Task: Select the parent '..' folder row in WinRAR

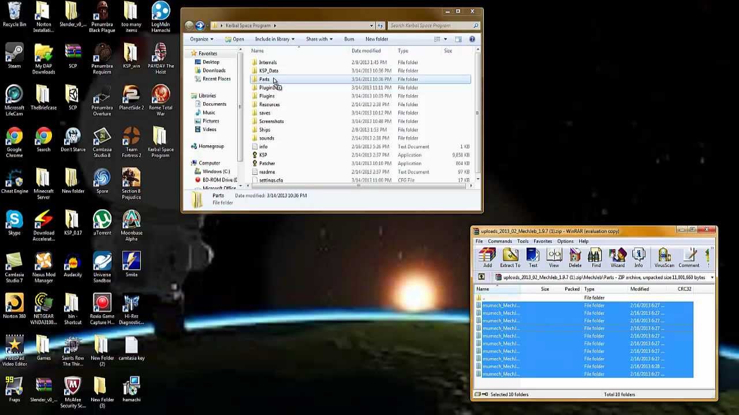Action: click(x=584, y=298)
